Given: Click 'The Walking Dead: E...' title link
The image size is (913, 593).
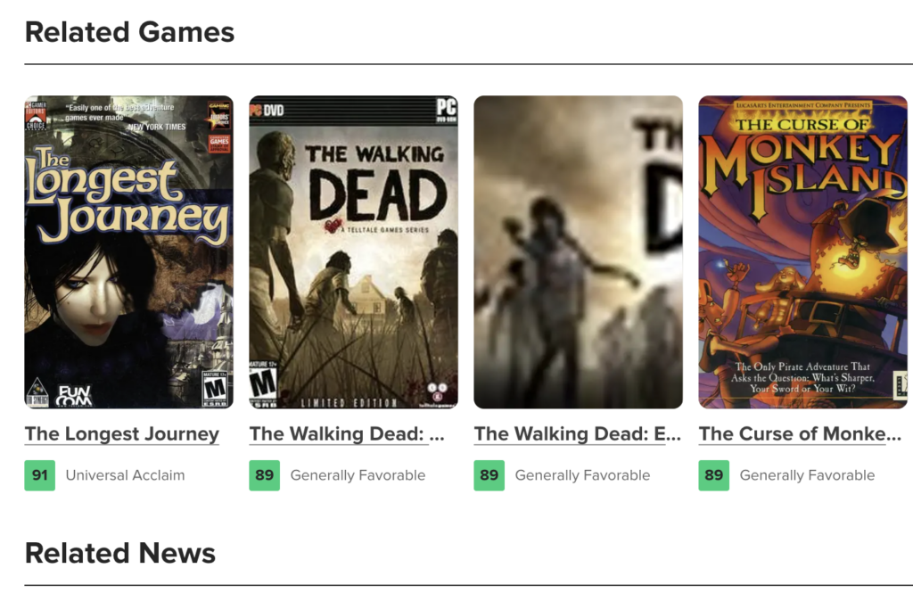Looking at the screenshot, I should 577,434.
